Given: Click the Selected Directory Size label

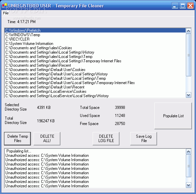Looking at the screenshot, I should coord(16,107).
